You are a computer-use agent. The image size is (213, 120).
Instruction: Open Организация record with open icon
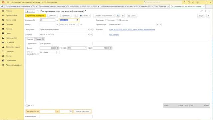coord(160,24)
